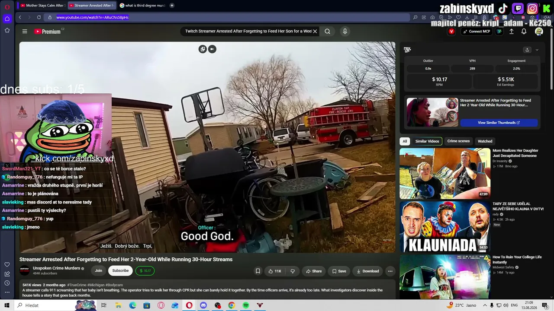Viewport: 554px width, 311px height.
Task: Switch to the Streamer Arrested tab
Action: tap(91, 6)
